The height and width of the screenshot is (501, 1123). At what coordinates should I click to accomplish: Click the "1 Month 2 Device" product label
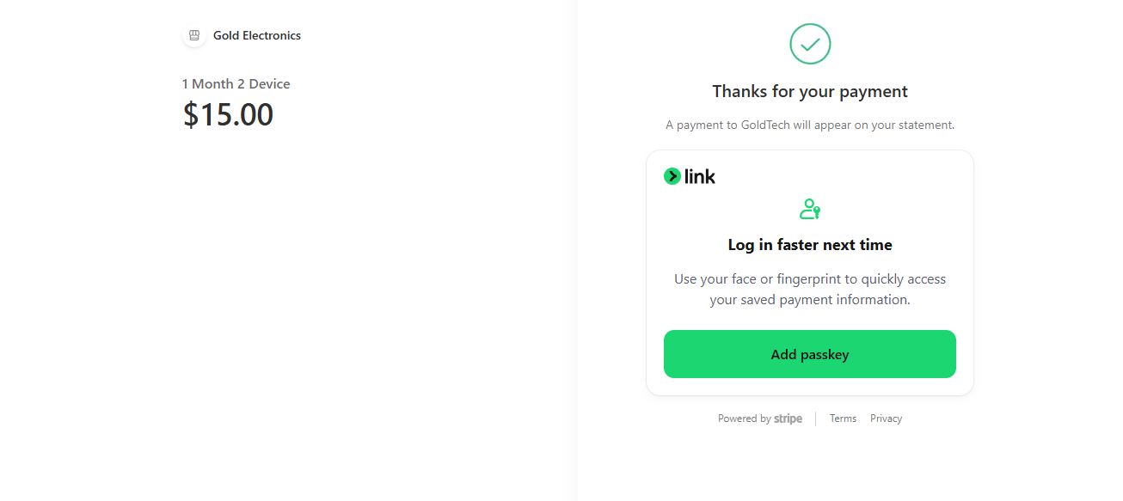point(236,84)
